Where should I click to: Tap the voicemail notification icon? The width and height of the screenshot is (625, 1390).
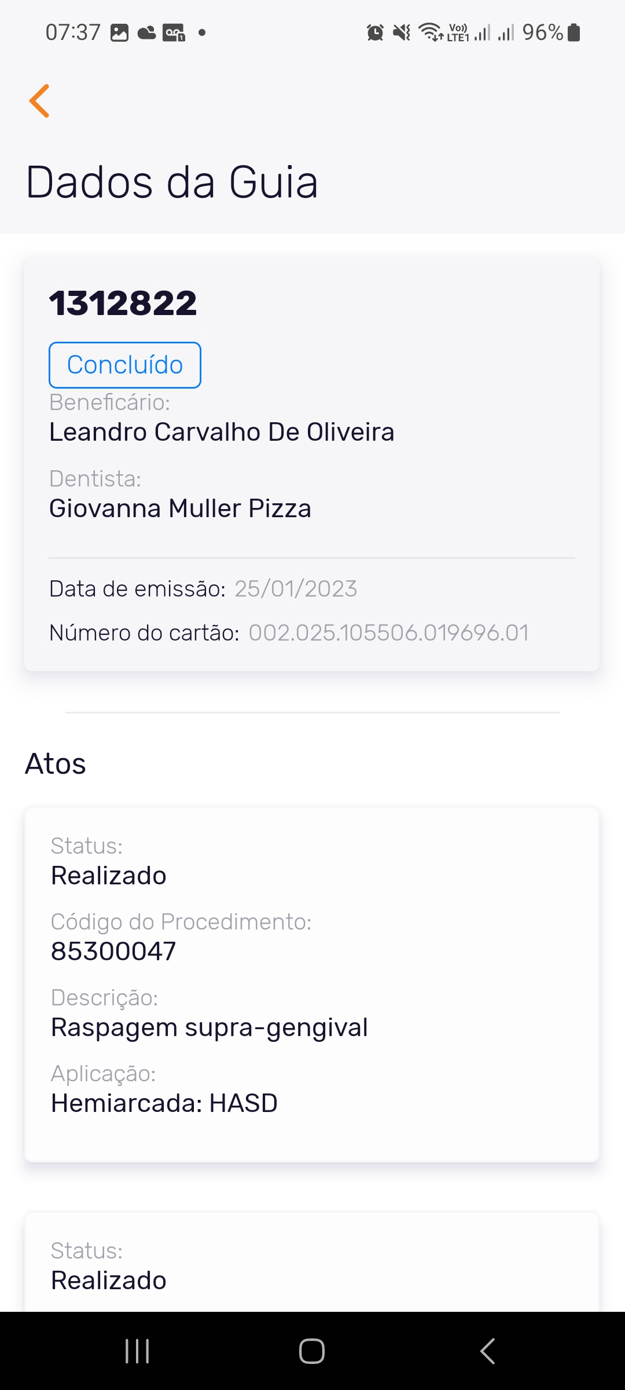pyautogui.click(x=174, y=32)
